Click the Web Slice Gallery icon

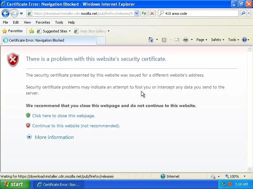click(76, 31)
